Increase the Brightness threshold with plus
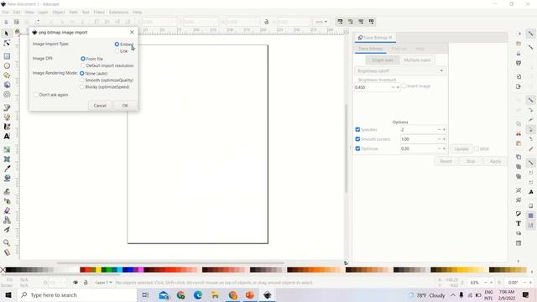Image resolution: width=537 pixels, height=302 pixels. (x=398, y=87)
